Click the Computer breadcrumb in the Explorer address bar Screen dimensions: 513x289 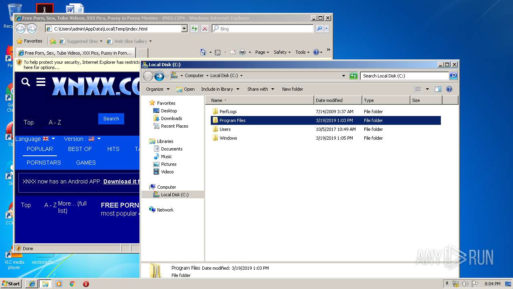[x=194, y=75]
